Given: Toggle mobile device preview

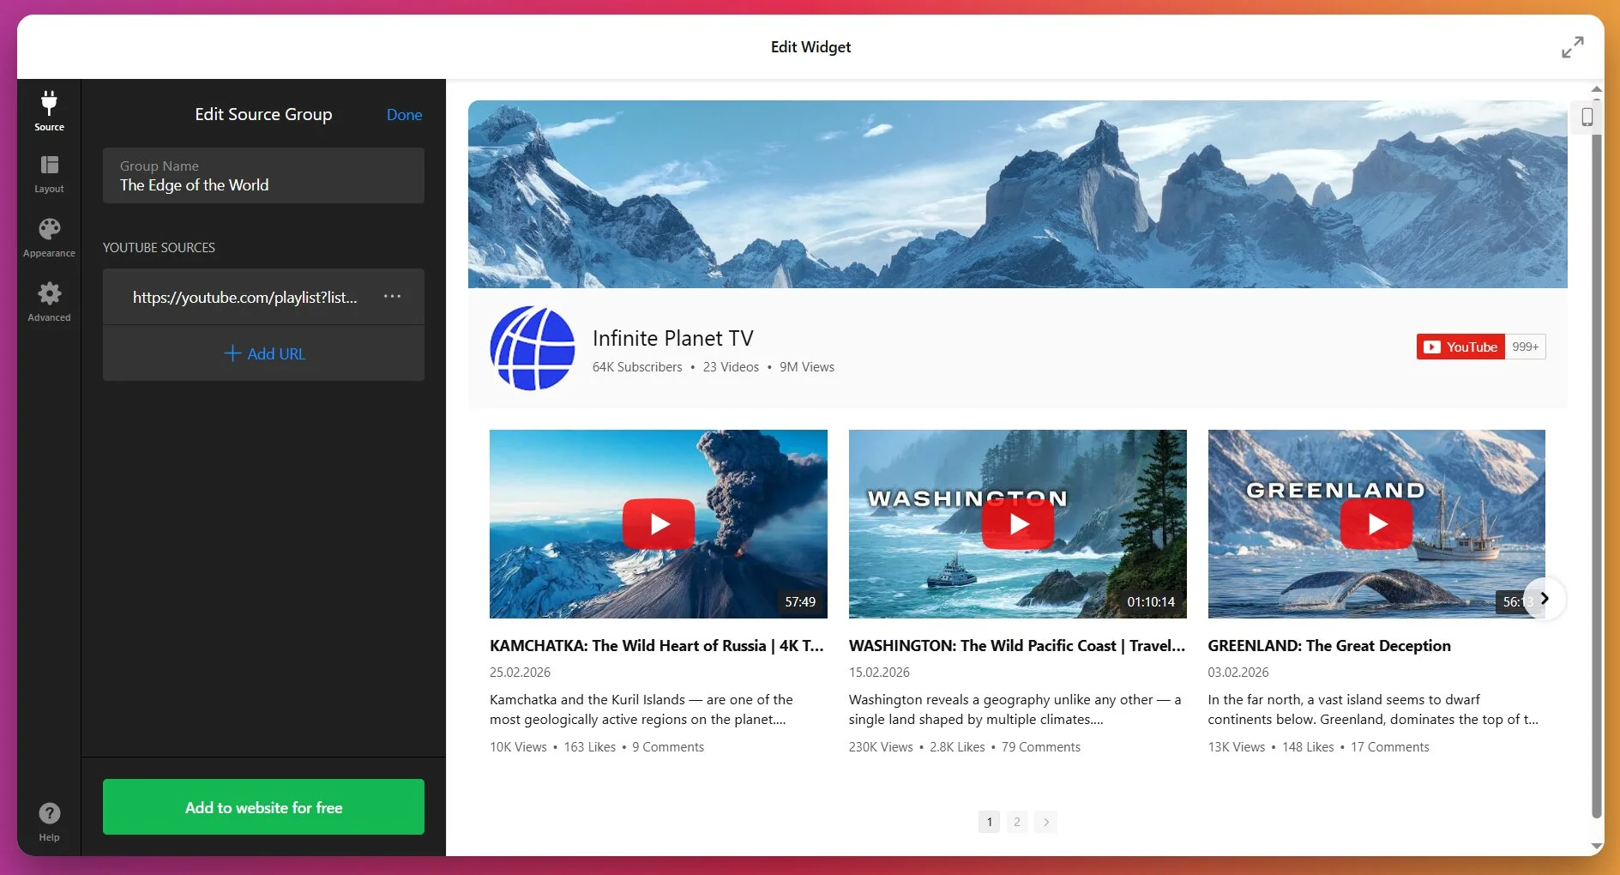Looking at the screenshot, I should click(1587, 117).
